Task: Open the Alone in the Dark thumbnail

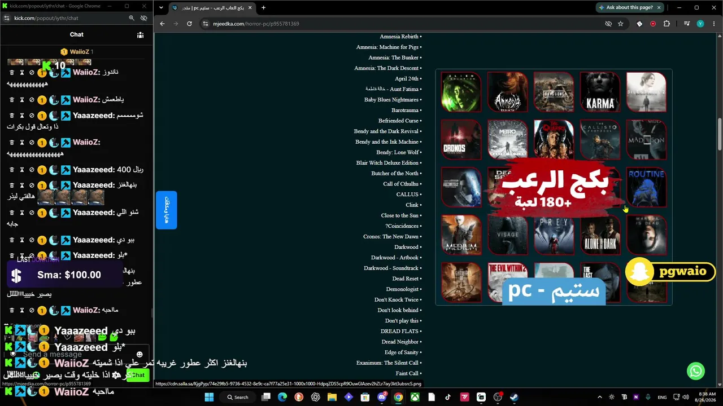Action: point(600,235)
